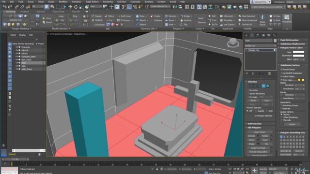Open the Customize menu

[x=135, y=2]
